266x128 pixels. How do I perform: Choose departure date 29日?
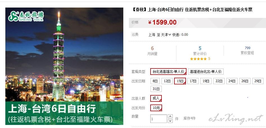(258, 81)
